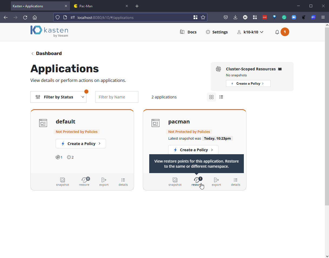Open Settings from the top navigation
The height and width of the screenshot is (258, 329).
tap(217, 32)
